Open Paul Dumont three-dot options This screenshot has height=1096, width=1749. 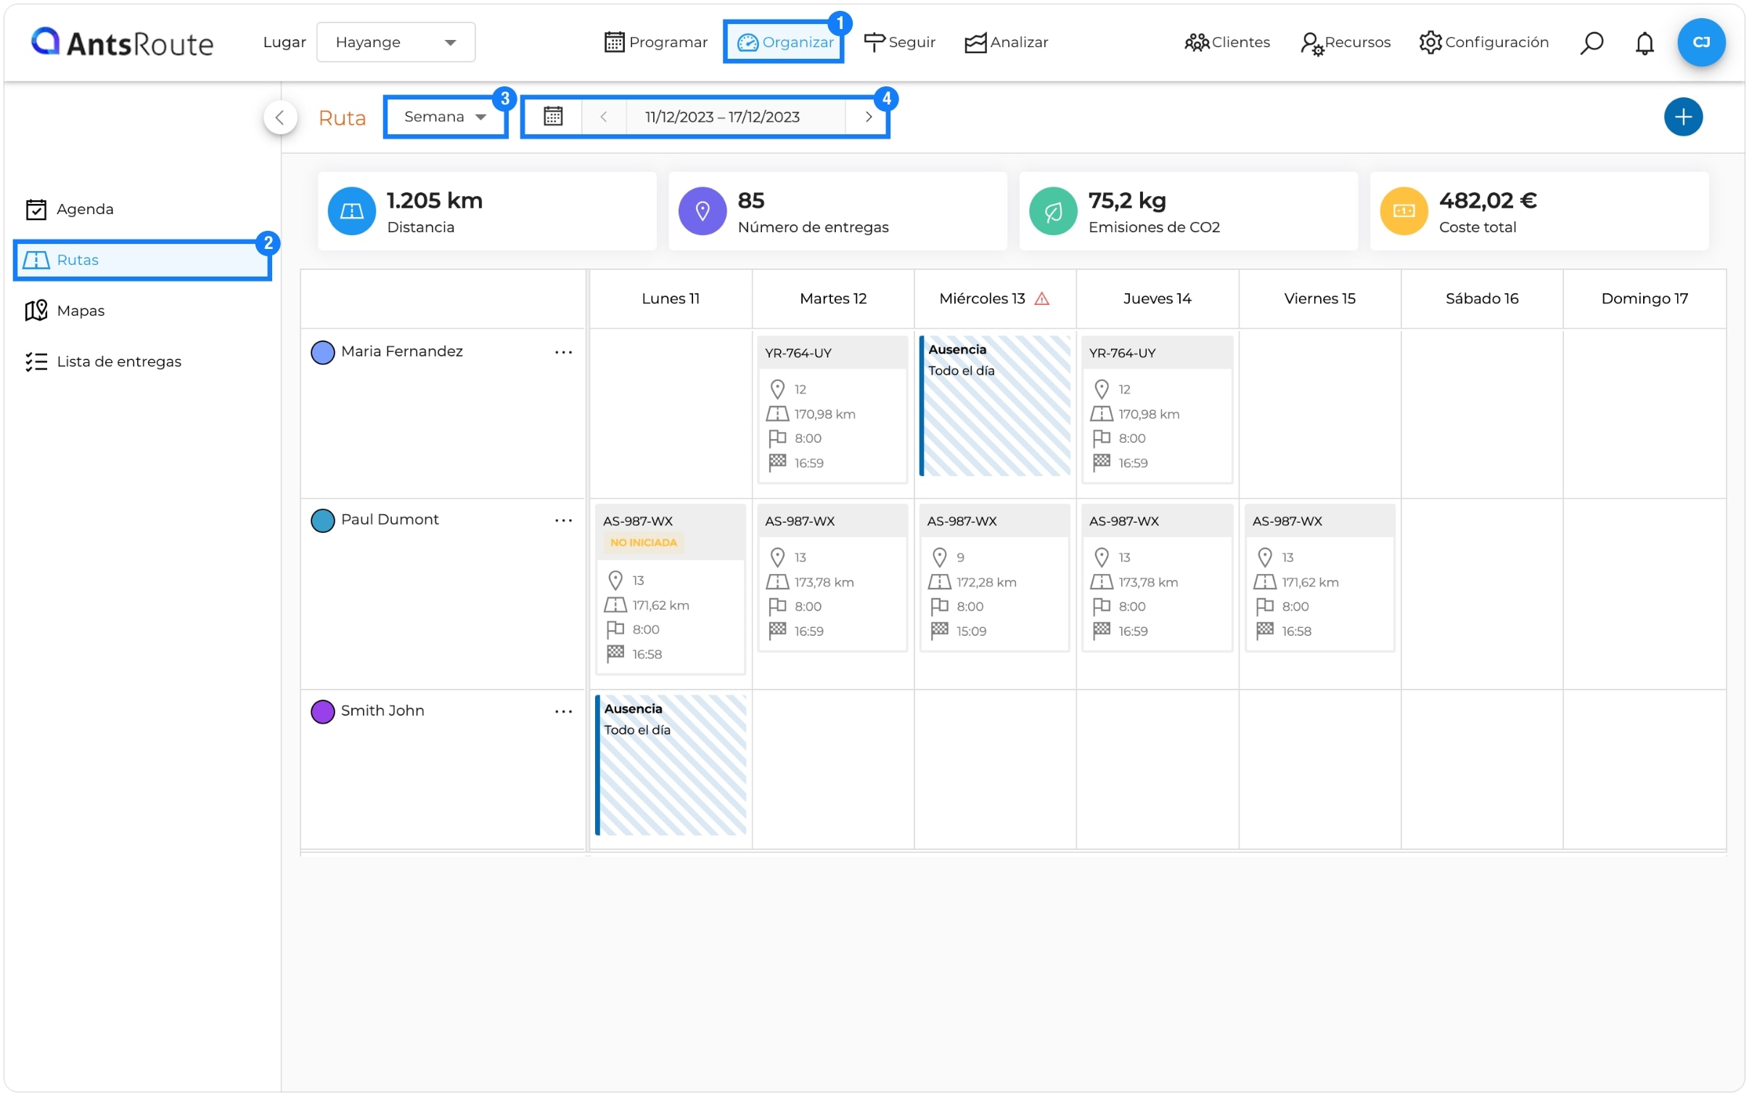[x=563, y=520]
